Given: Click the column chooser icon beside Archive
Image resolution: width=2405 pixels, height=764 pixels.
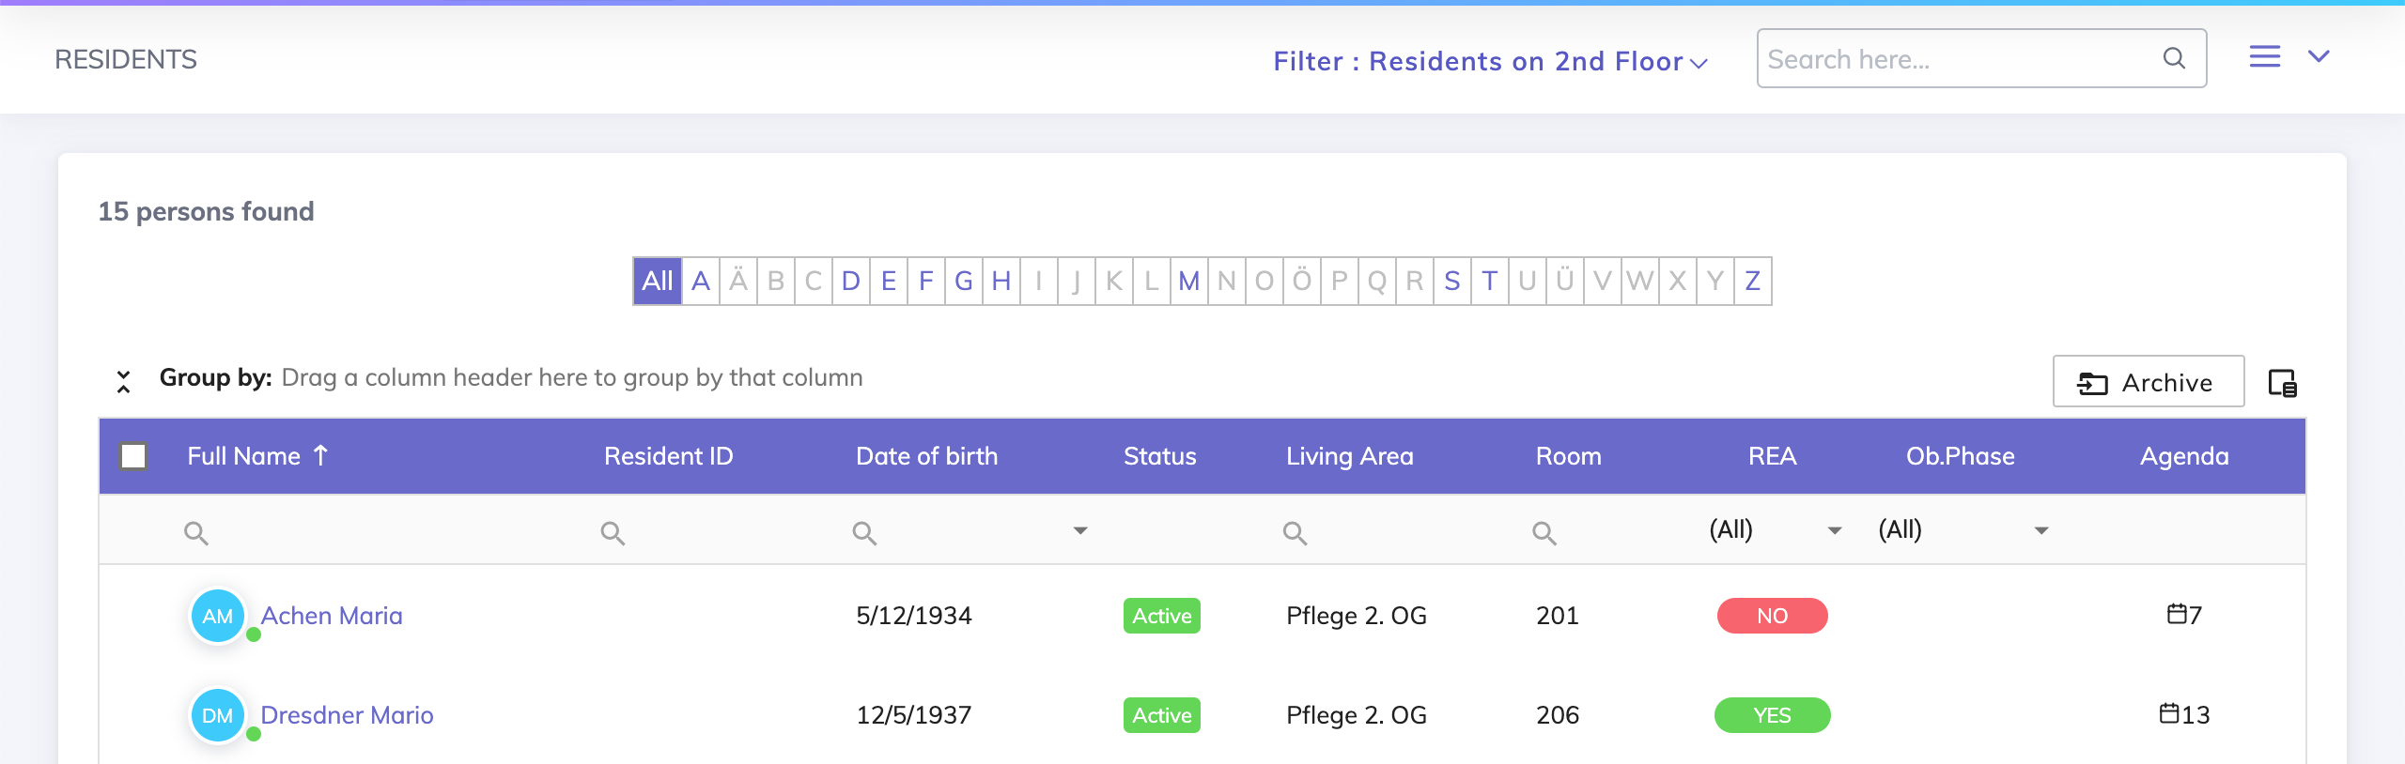Looking at the screenshot, I should [x=2282, y=383].
